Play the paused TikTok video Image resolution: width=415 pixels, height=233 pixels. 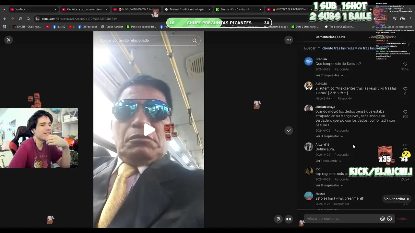(149, 130)
